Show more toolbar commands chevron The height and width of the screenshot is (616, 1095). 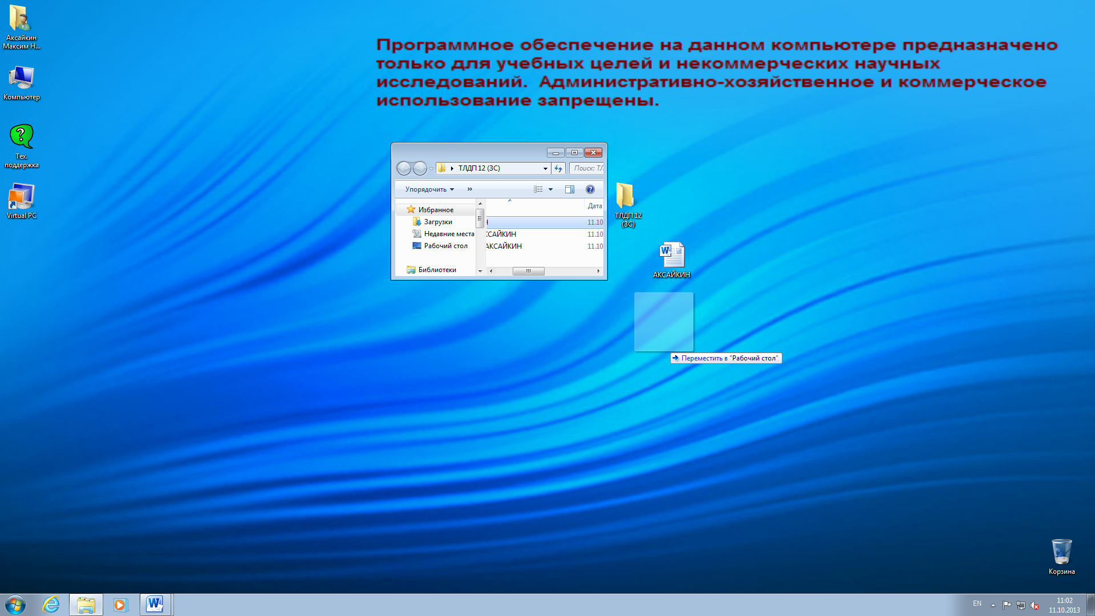[x=470, y=189]
